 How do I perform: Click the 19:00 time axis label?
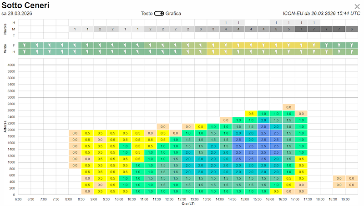pyautogui.click(x=346, y=199)
